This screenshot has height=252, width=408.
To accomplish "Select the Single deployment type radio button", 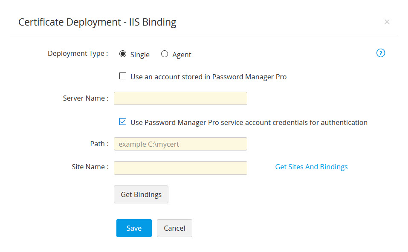I will tap(123, 54).
